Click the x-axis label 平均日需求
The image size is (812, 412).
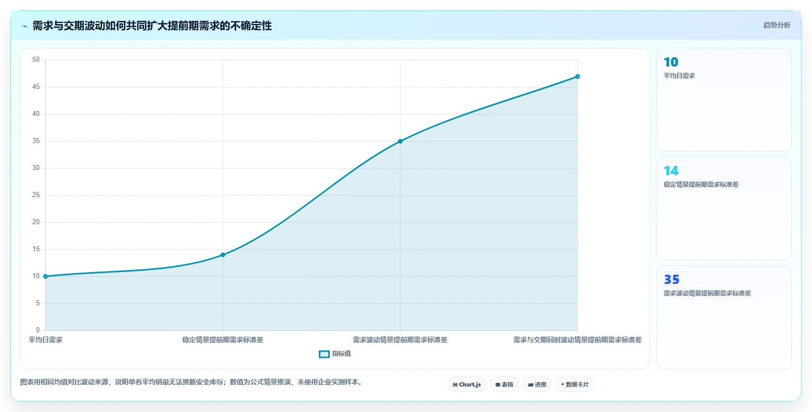(x=46, y=340)
